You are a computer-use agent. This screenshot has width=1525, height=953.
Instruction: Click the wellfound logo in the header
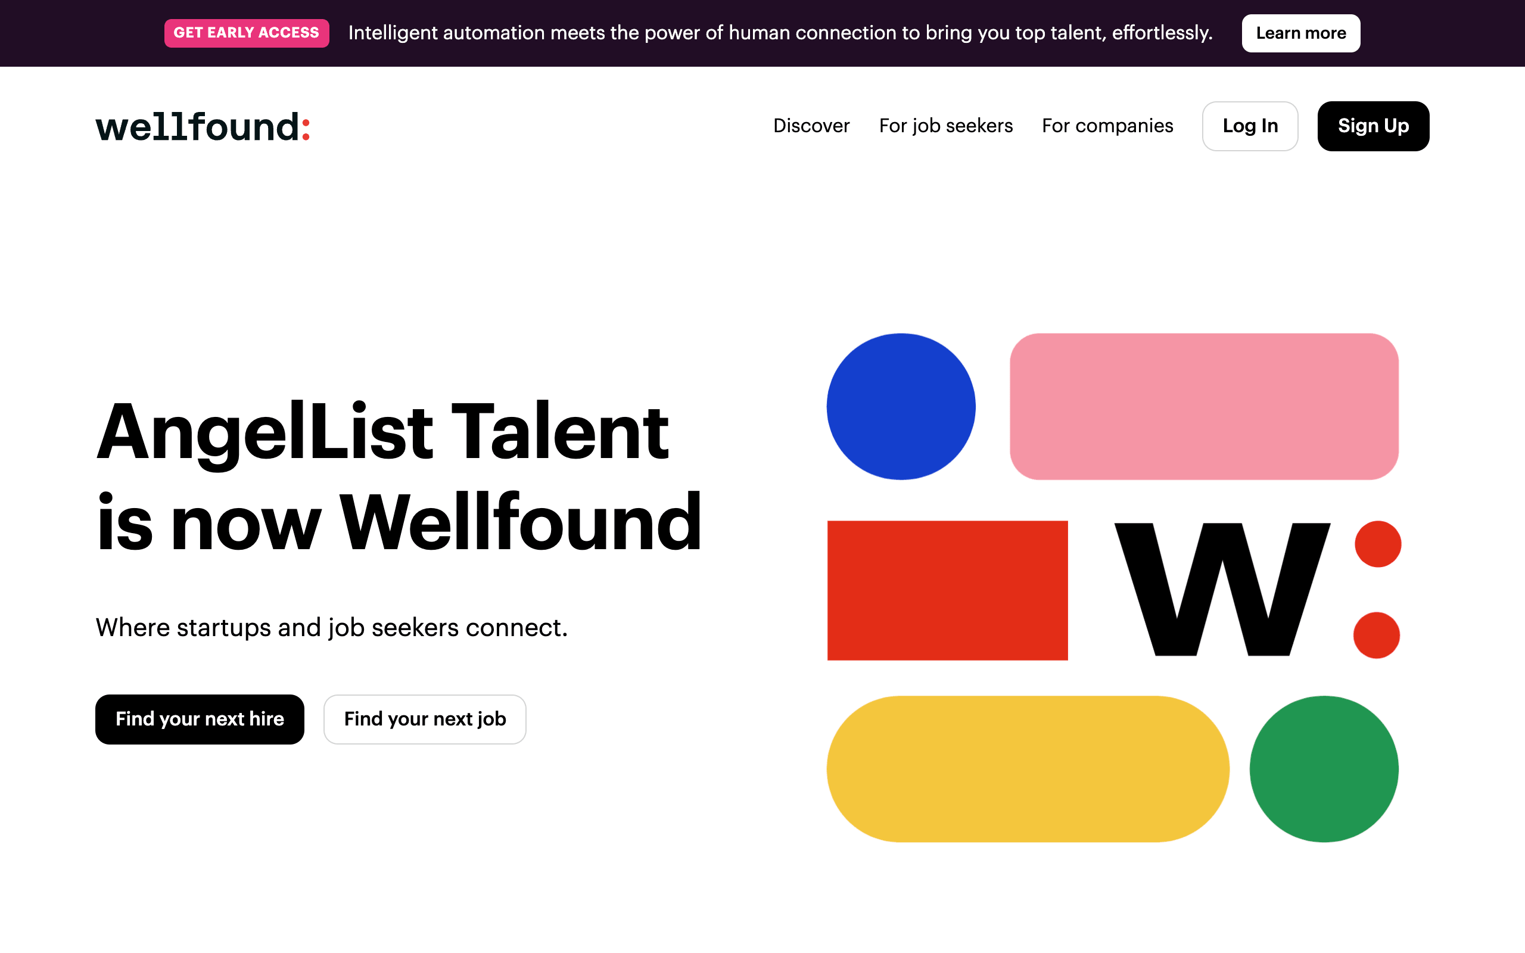[203, 126]
